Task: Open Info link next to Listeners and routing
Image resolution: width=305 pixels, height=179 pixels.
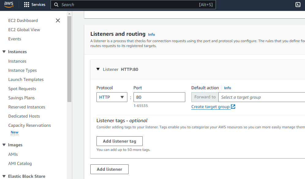Action: point(151,35)
